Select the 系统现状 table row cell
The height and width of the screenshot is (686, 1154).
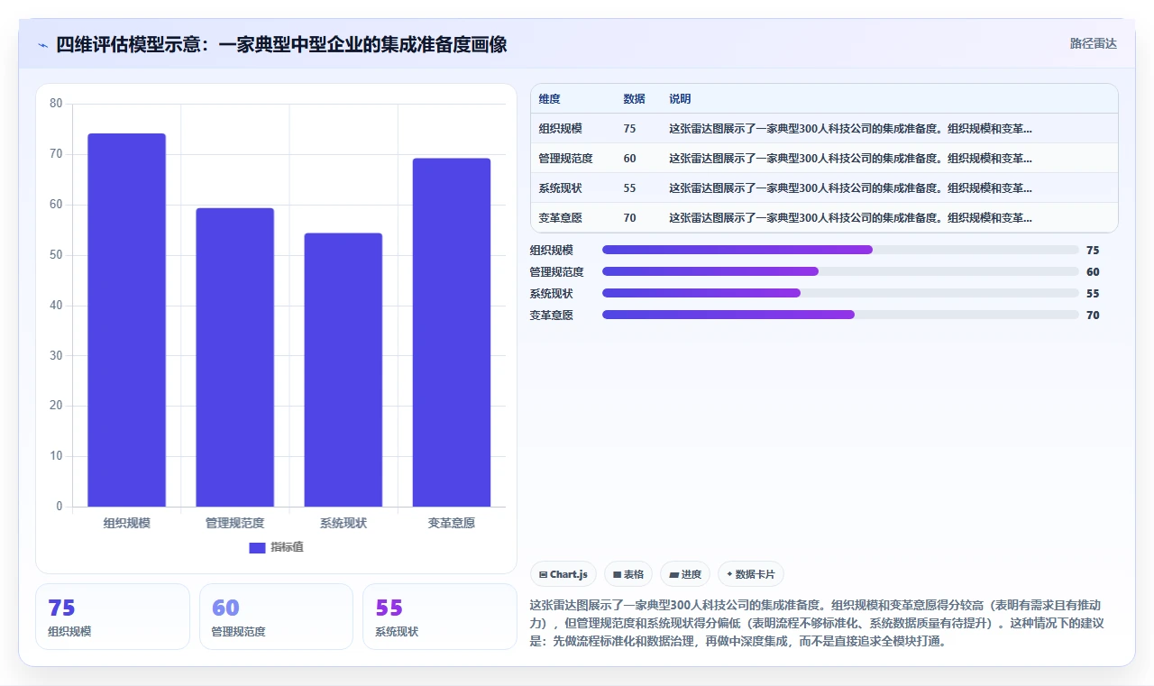pos(561,188)
